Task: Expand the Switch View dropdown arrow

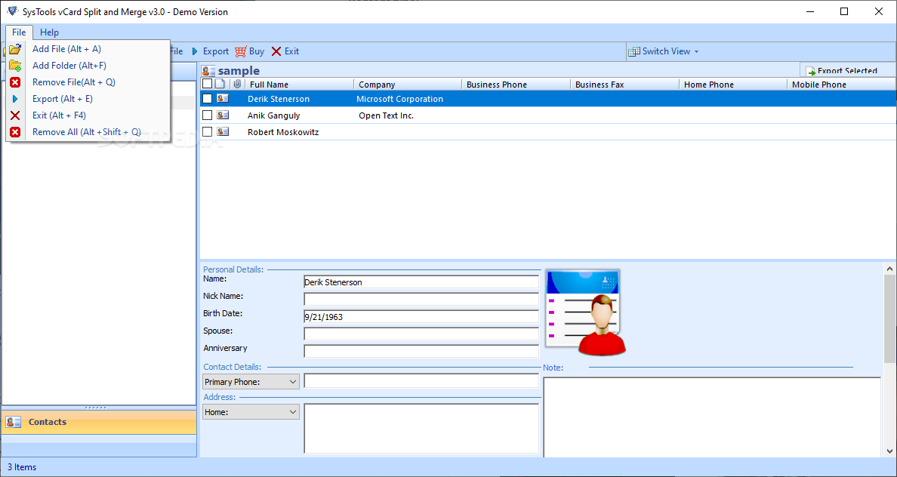Action: (696, 52)
